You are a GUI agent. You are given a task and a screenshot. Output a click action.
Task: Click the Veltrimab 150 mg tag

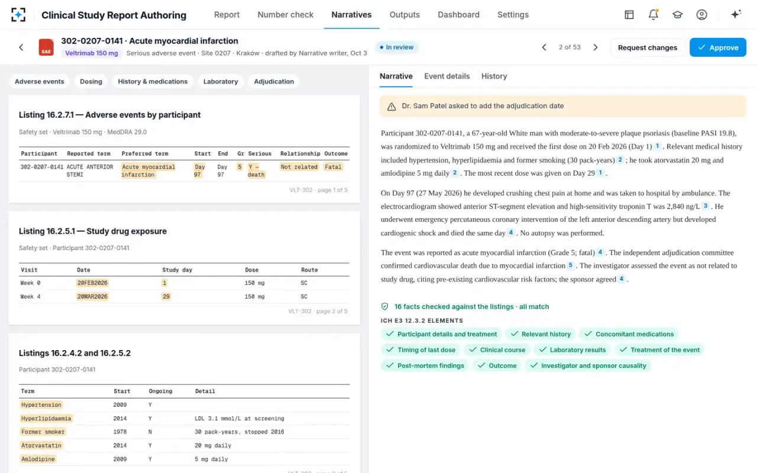(x=92, y=53)
